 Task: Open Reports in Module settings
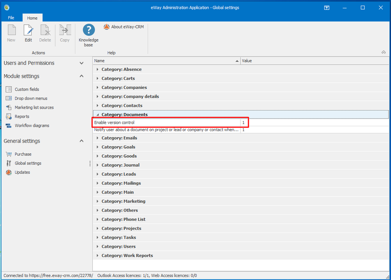22,117
